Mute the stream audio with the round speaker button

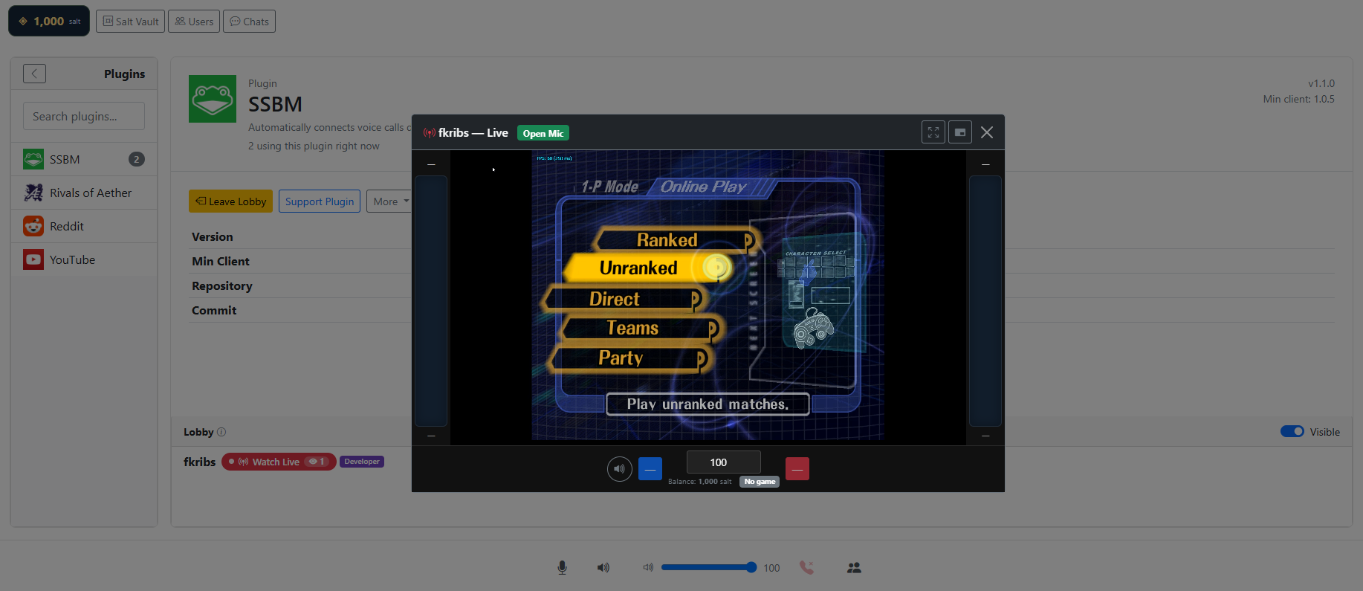(620, 469)
